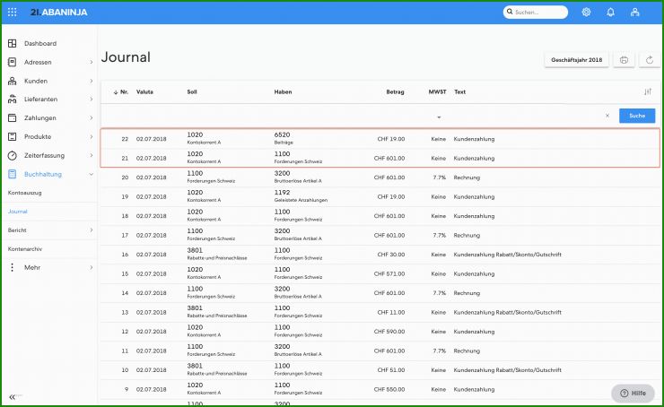Sort by the Soll column header

pyautogui.click(x=192, y=91)
